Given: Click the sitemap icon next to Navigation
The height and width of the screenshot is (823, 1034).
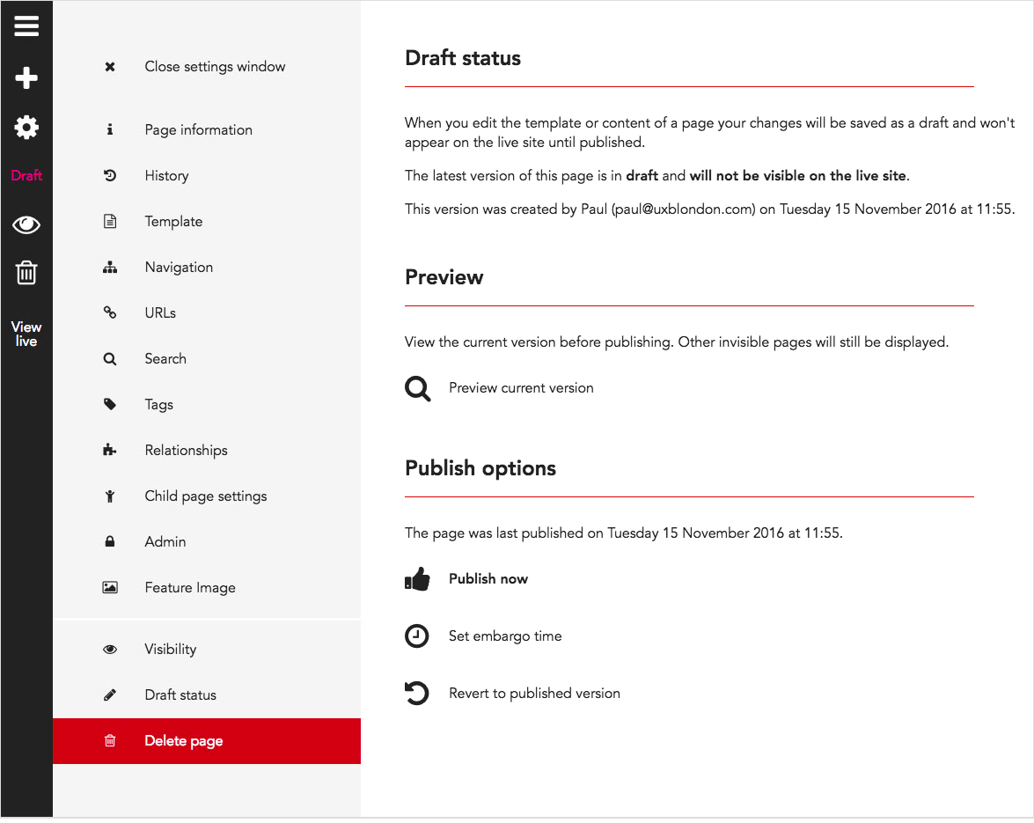Looking at the screenshot, I should pos(109,267).
